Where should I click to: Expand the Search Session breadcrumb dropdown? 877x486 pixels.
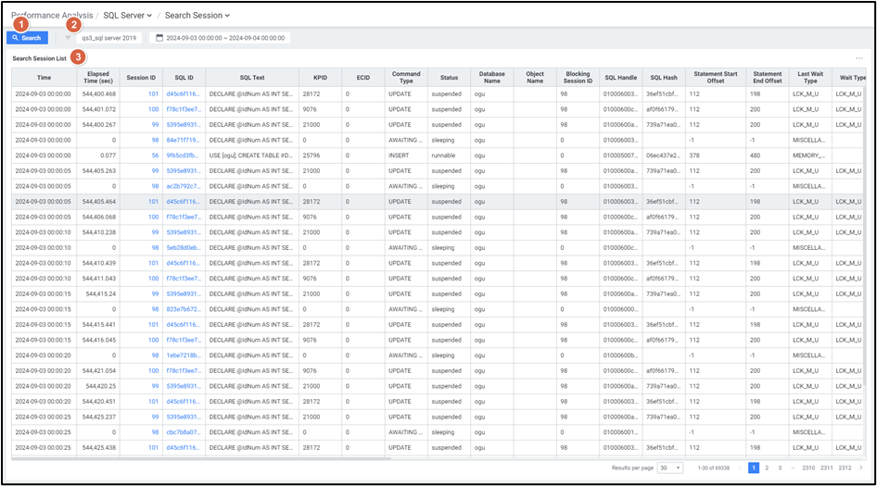(198, 15)
